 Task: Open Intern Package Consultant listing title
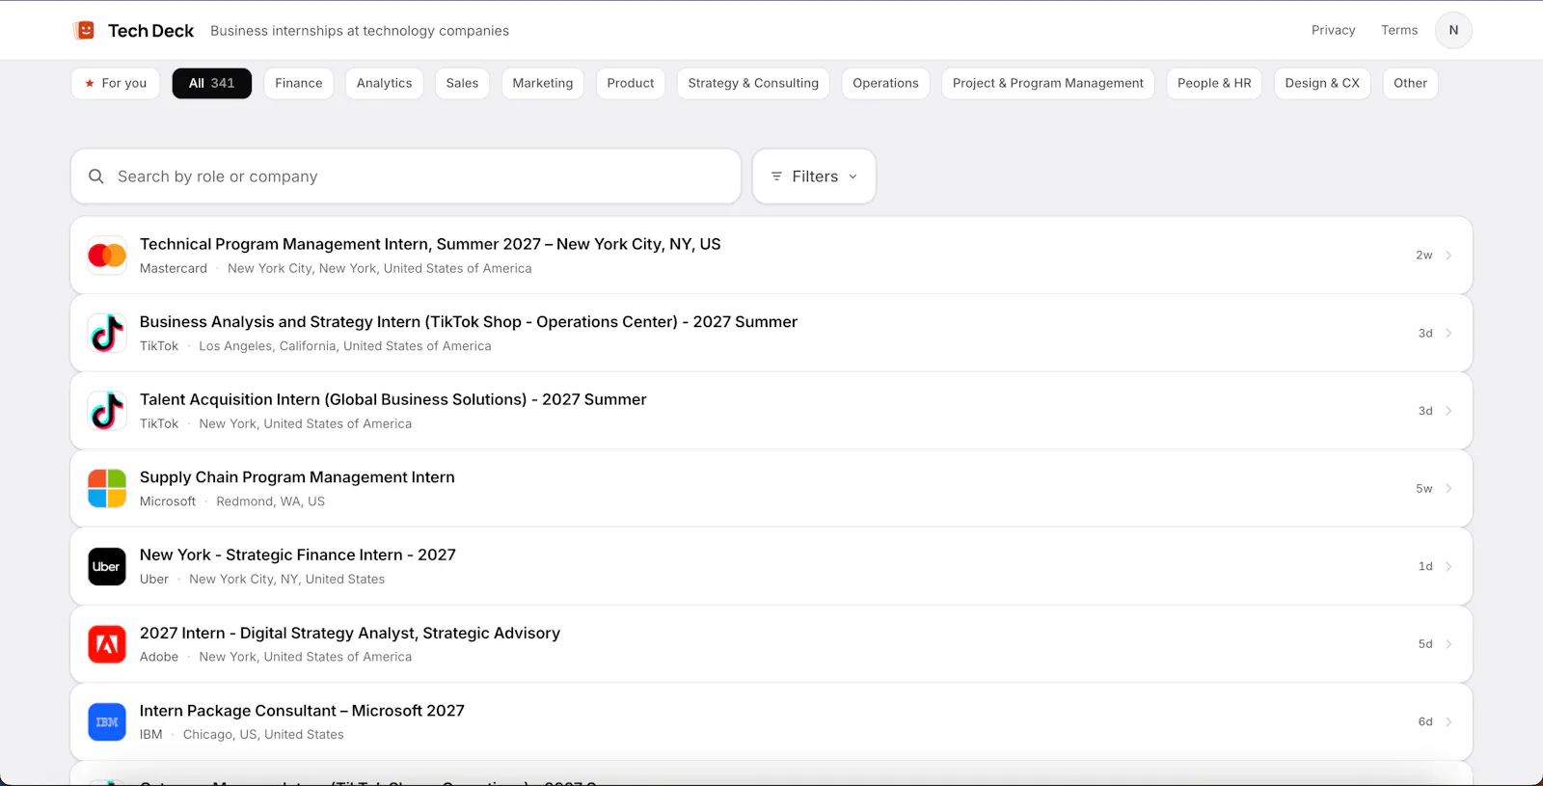pyautogui.click(x=302, y=711)
